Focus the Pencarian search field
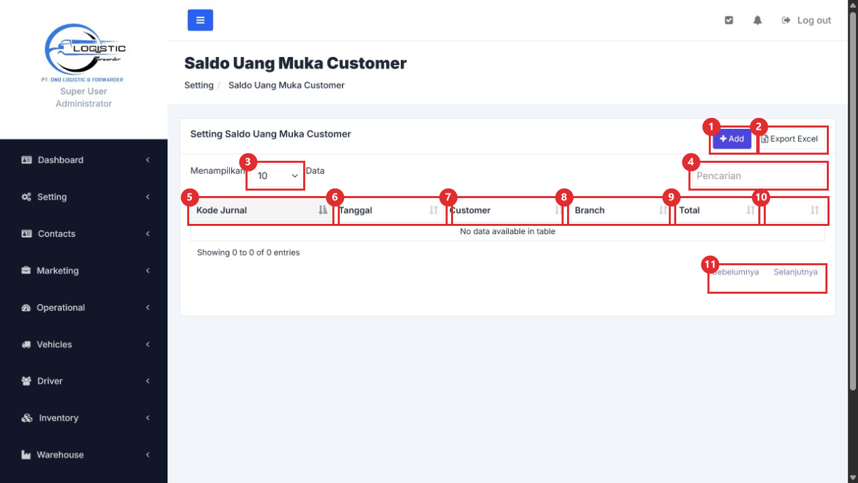This screenshot has height=483, width=858. (x=757, y=176)
